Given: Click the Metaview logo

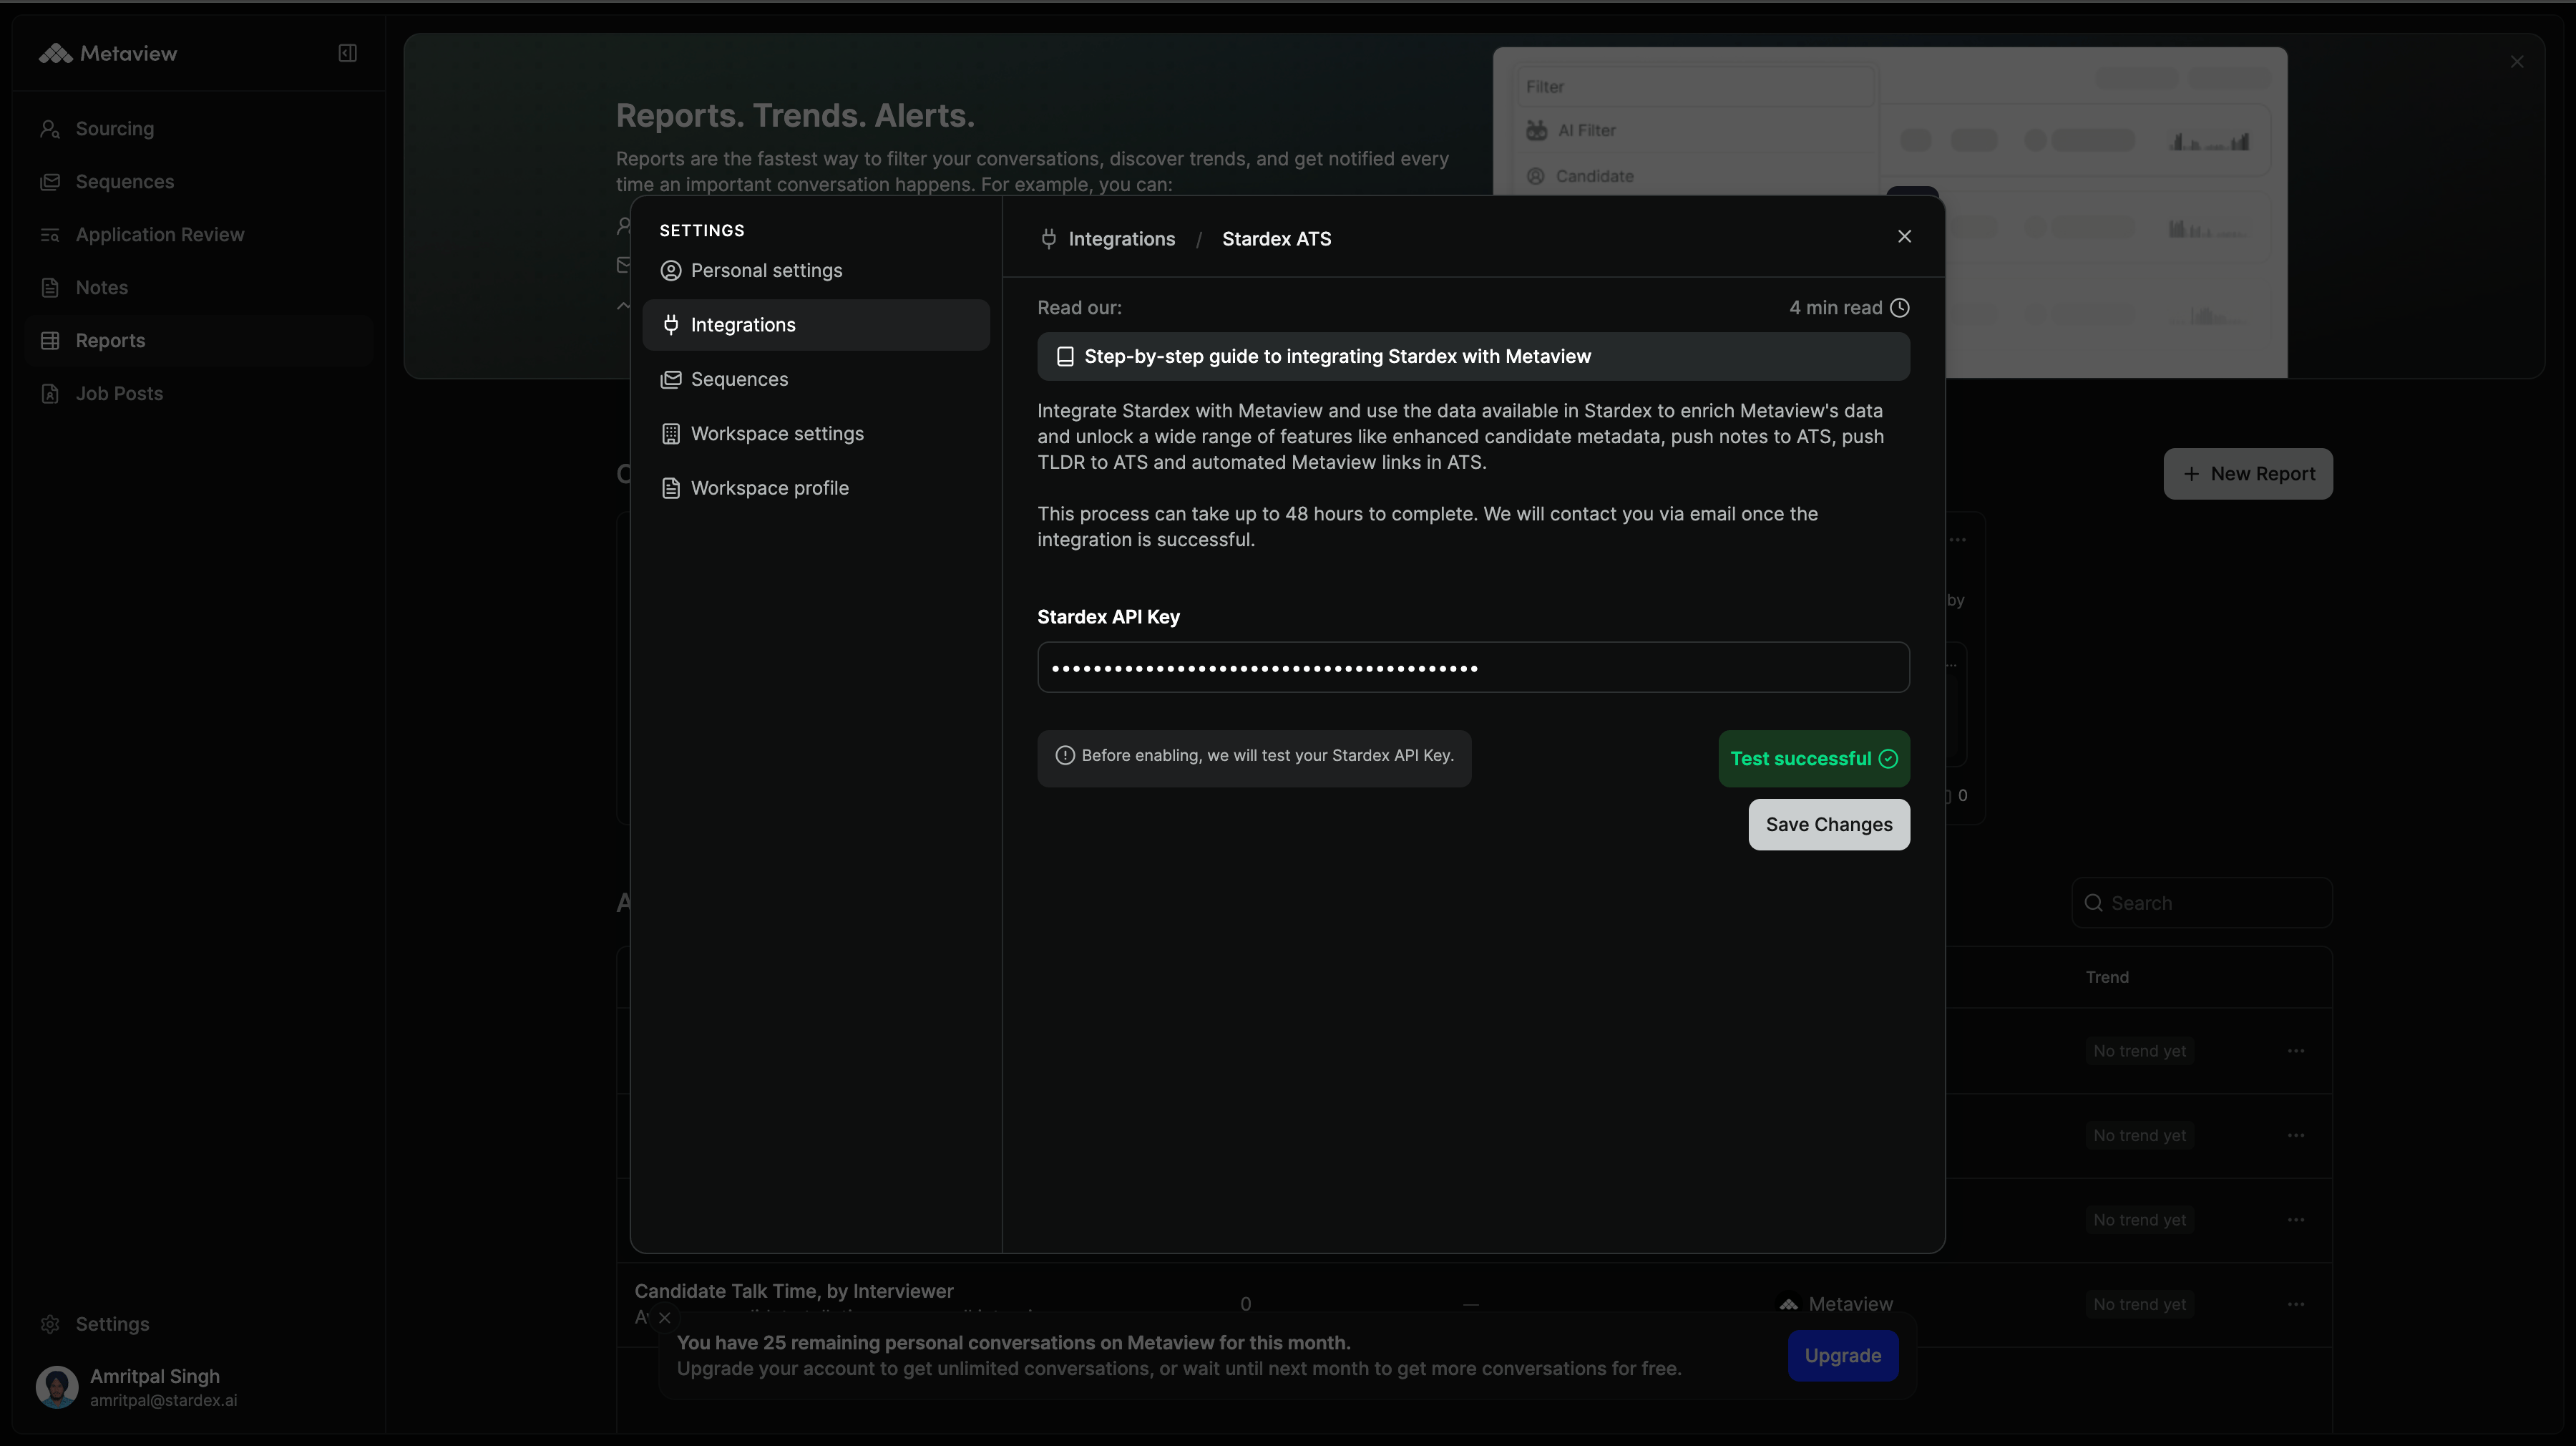Looking at the screenshot, I should coord(108,53).
